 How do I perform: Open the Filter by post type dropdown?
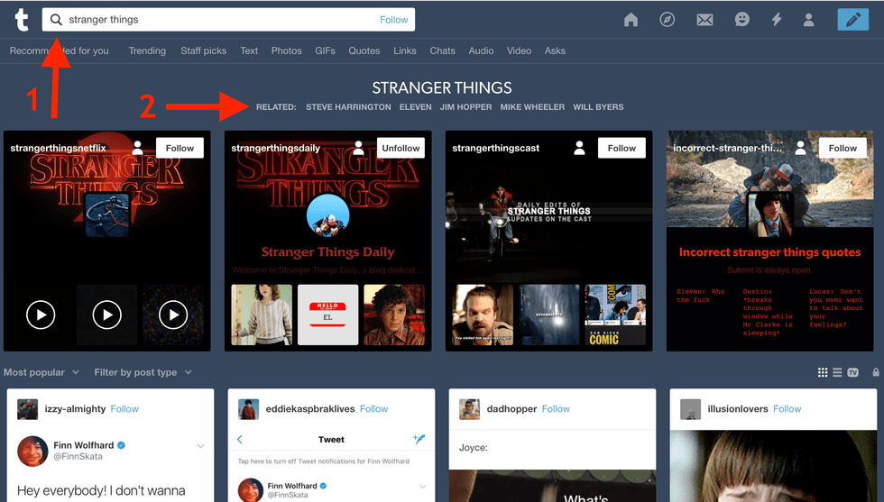143,372
